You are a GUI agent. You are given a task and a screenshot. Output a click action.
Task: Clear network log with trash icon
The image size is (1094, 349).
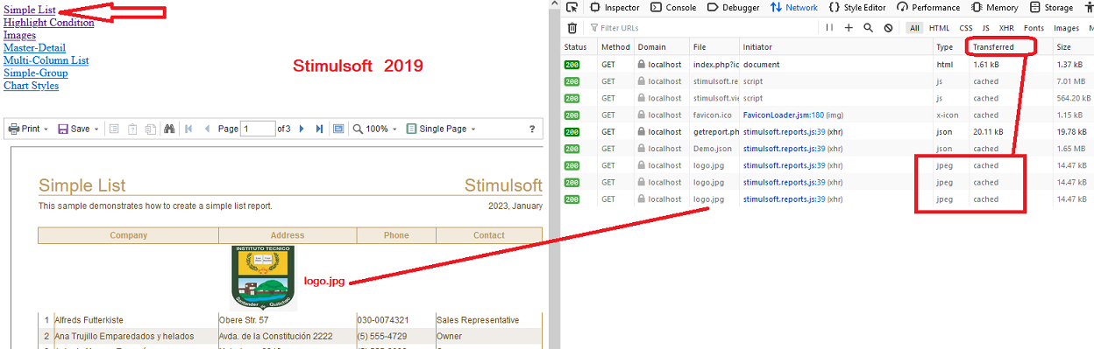coord(572,28)
